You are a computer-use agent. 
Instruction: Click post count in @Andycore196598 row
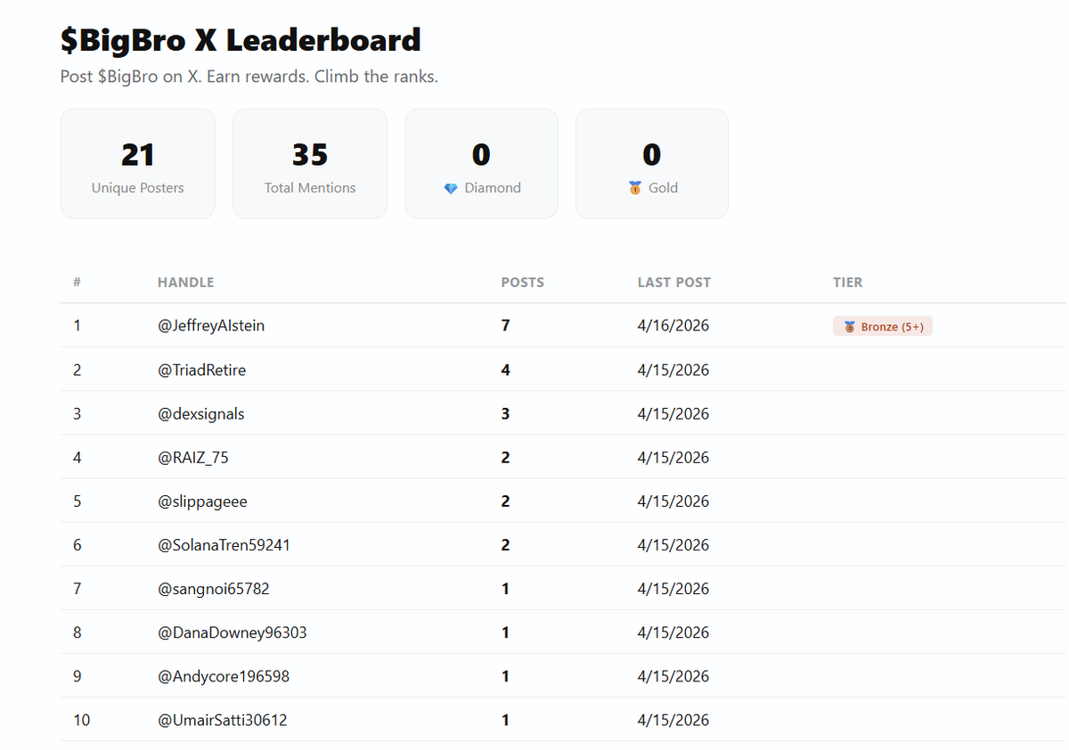tap(505, 676)
